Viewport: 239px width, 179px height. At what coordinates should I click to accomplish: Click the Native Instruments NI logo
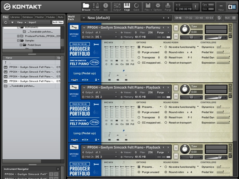pyautogui.click(x=232, y=7)
